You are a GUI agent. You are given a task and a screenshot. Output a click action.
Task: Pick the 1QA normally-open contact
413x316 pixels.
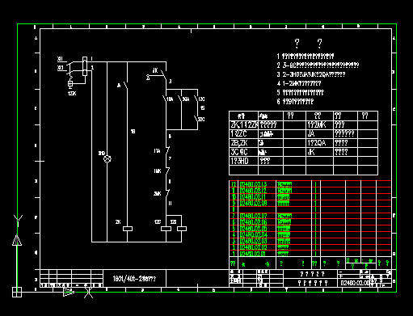pyautogui.click(x=165, y=99)
